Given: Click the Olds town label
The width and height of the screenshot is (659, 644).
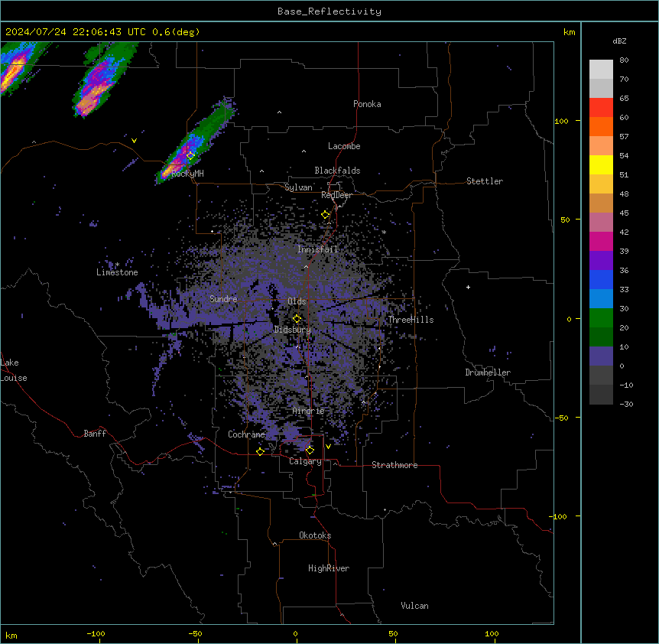Looking at the screenshot, I should (x=297, y=301).
